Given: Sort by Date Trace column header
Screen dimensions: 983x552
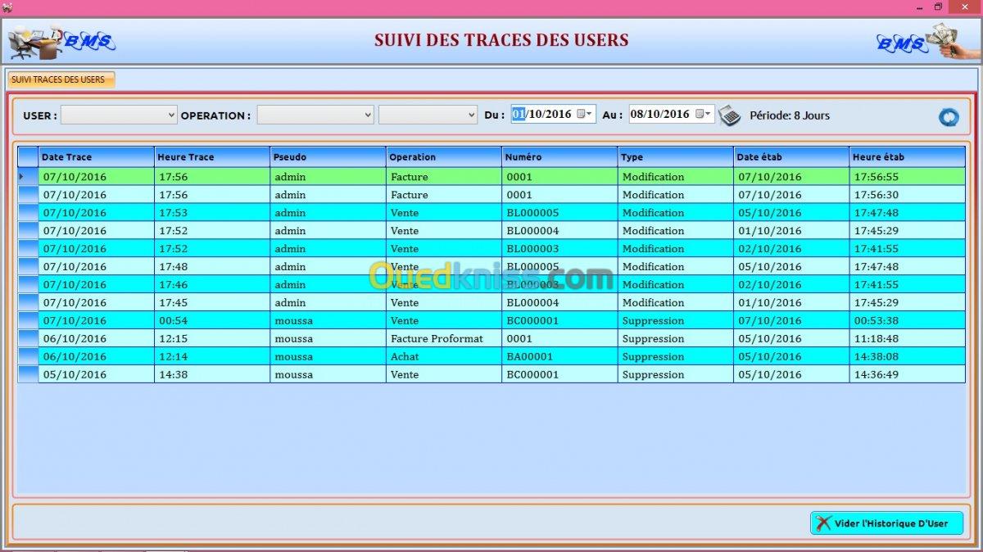Looking at the screenshot, I should pos(96,157).
